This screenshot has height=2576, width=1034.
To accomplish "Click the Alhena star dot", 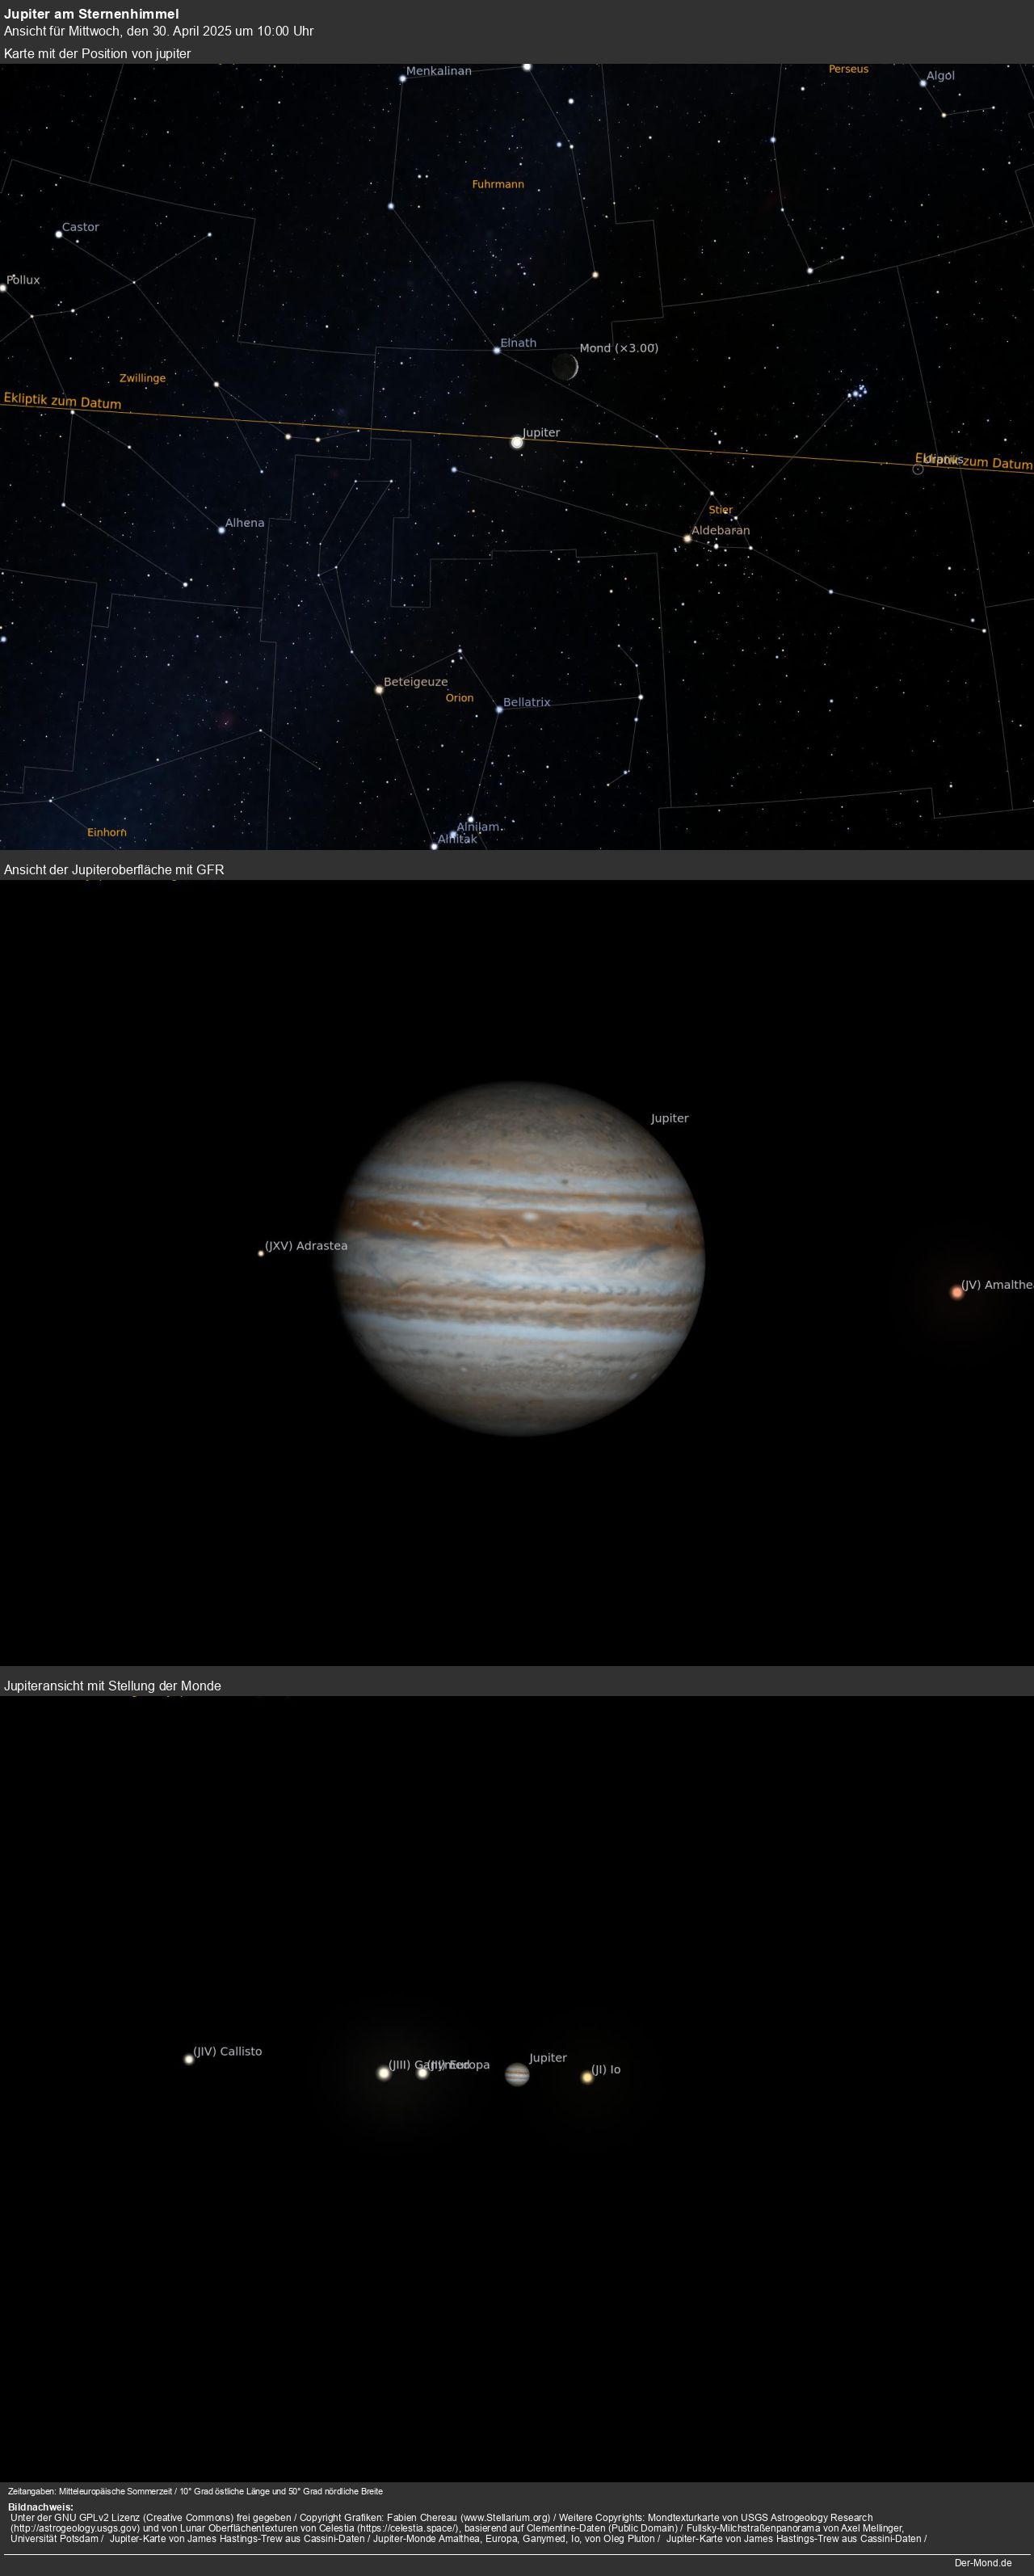I will point(221,530).
